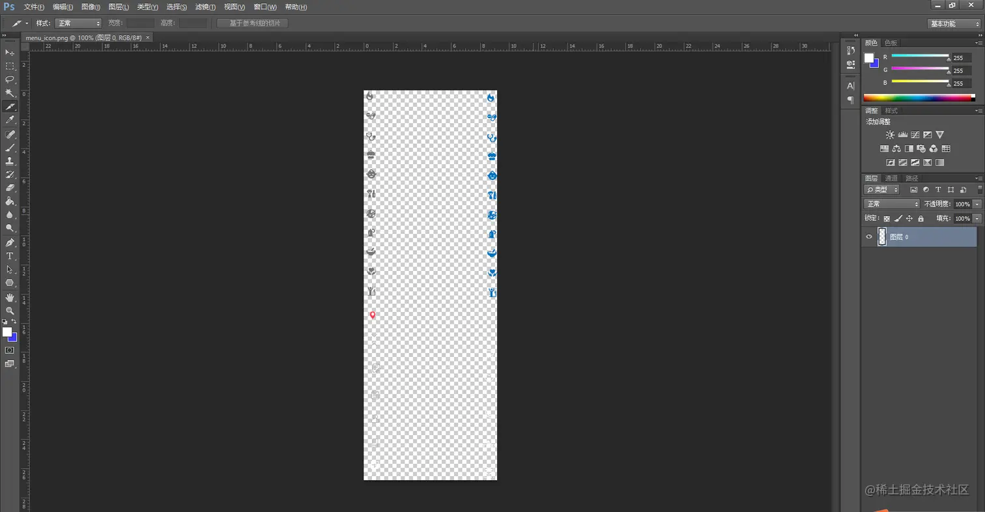Open the Paragraph panel icon

[x=850, y=100]
